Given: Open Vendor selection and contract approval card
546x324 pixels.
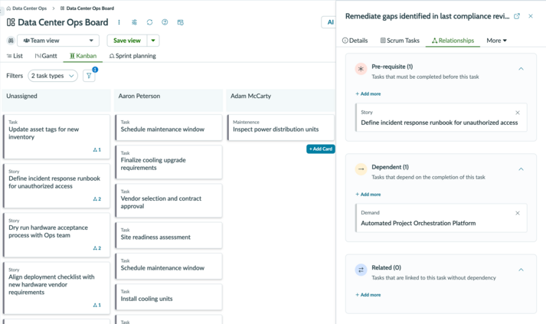Looking at the screenshot, I should point(168,201).
